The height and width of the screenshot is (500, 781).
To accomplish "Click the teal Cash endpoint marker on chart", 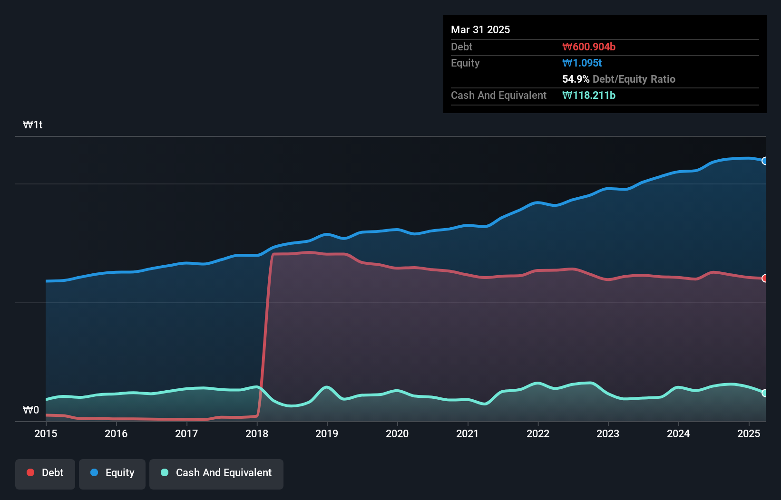I will coord(765,393).
